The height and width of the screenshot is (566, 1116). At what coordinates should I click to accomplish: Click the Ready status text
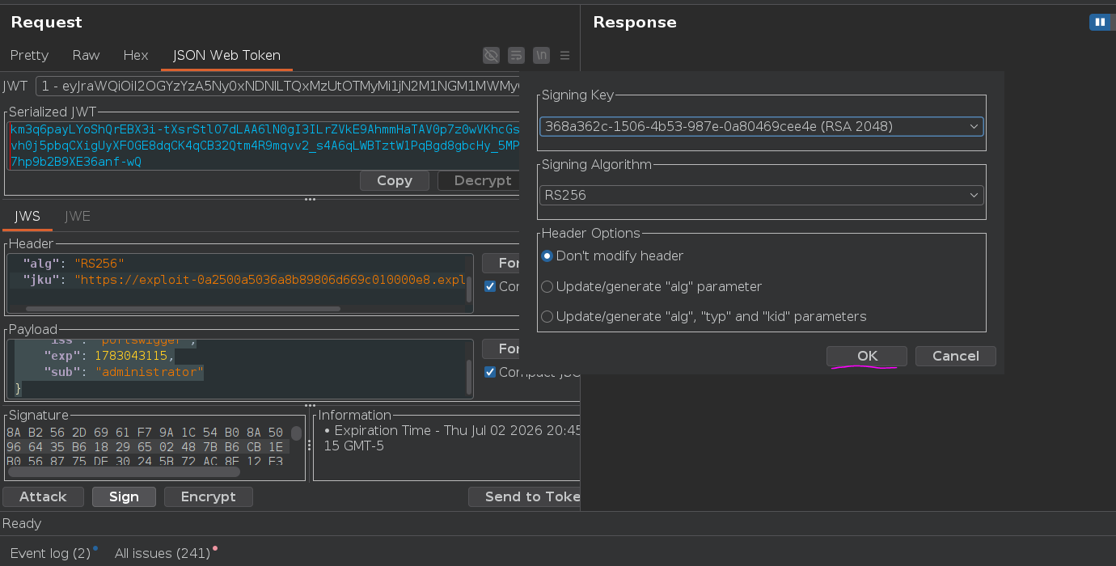click(22, 523)
